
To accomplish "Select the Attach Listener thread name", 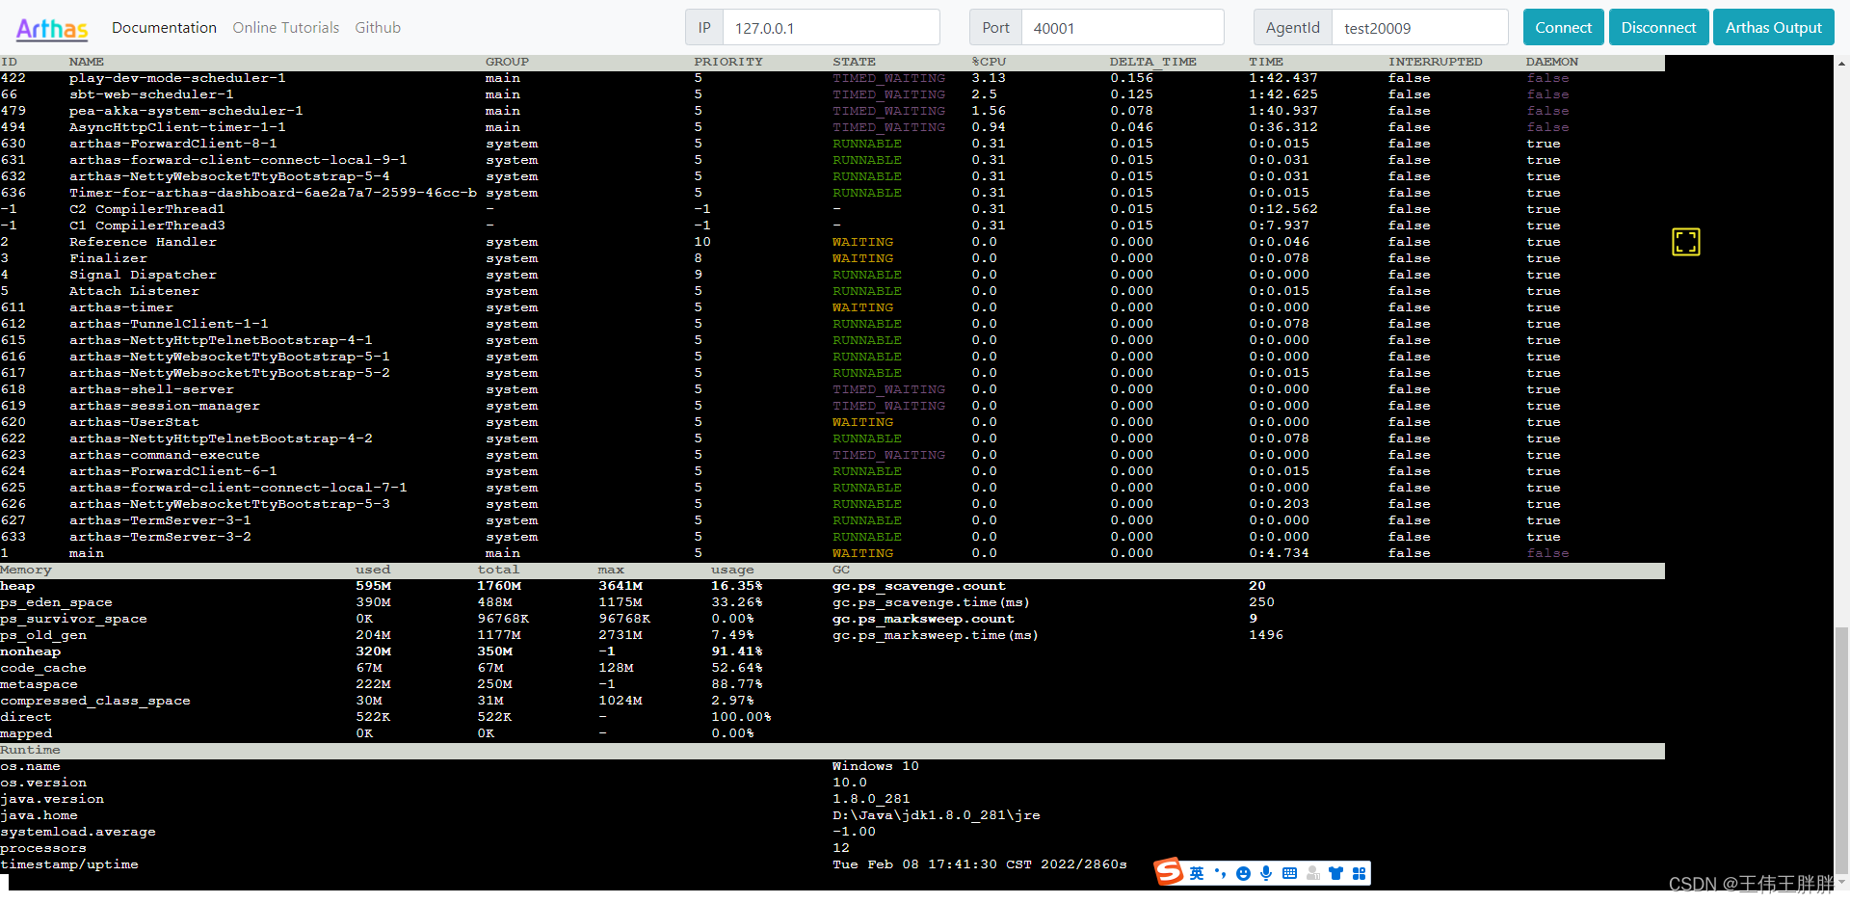I will click(134, 291).
